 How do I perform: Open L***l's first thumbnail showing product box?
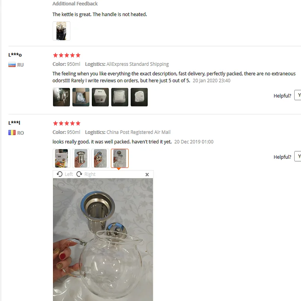(61, 158)
